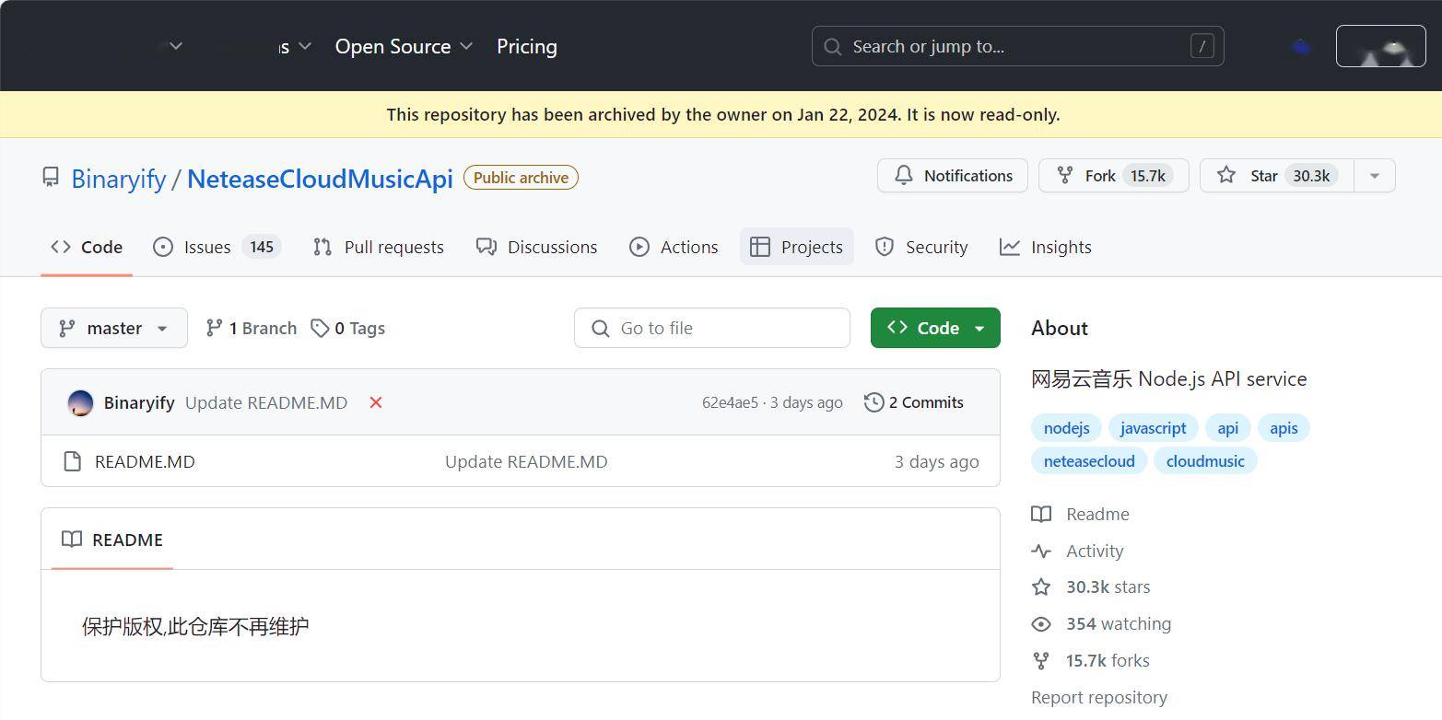View the 354 watching link
This screenshot has width=1442, height=720.
(1102, 623)
